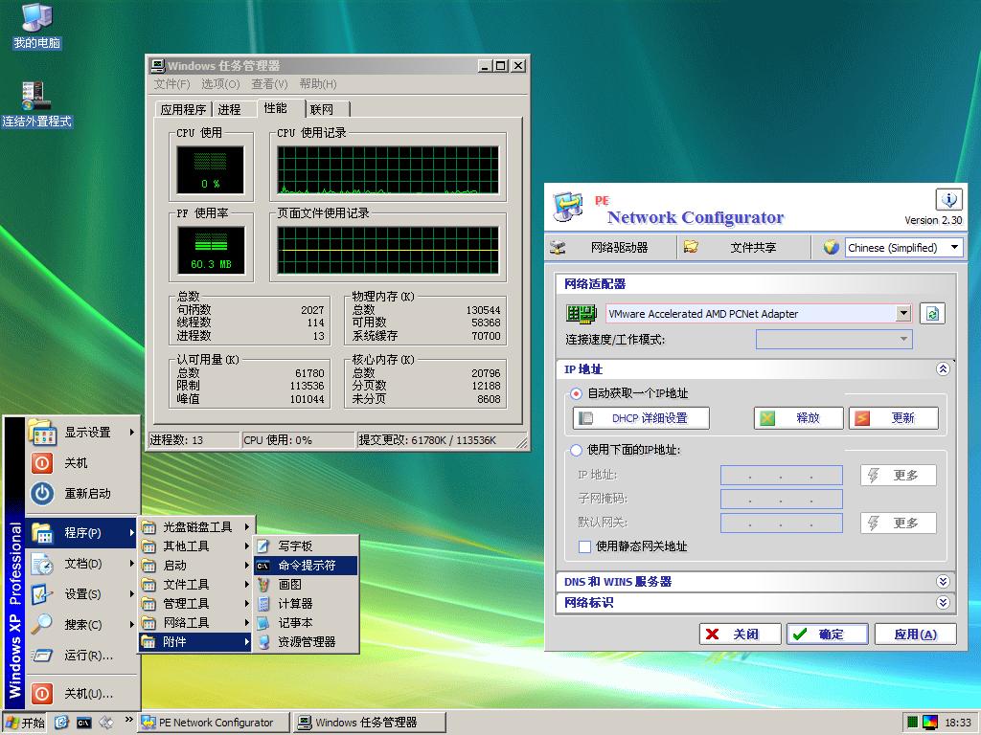
Task: Click the display tray icon
Action: [x=929, y=723]
